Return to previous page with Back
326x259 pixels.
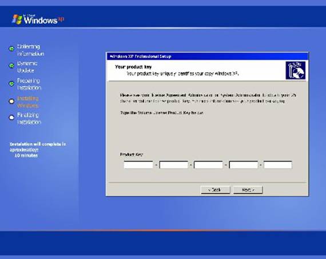[x=216, y=190]
